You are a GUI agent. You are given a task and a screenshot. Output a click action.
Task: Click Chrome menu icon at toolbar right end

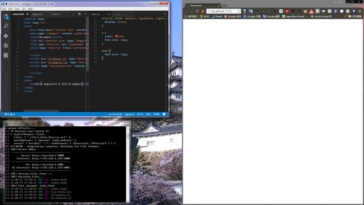point(360,11)
